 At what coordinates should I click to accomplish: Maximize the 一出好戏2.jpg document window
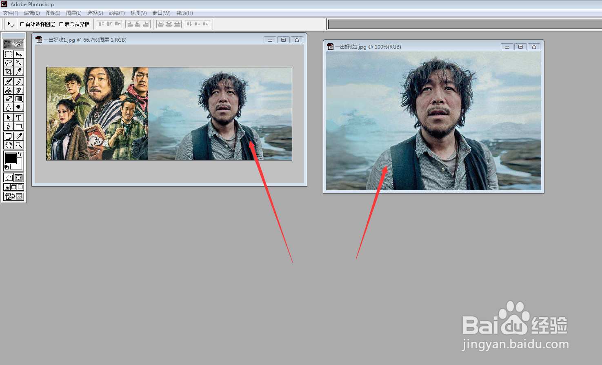(520, 47)
